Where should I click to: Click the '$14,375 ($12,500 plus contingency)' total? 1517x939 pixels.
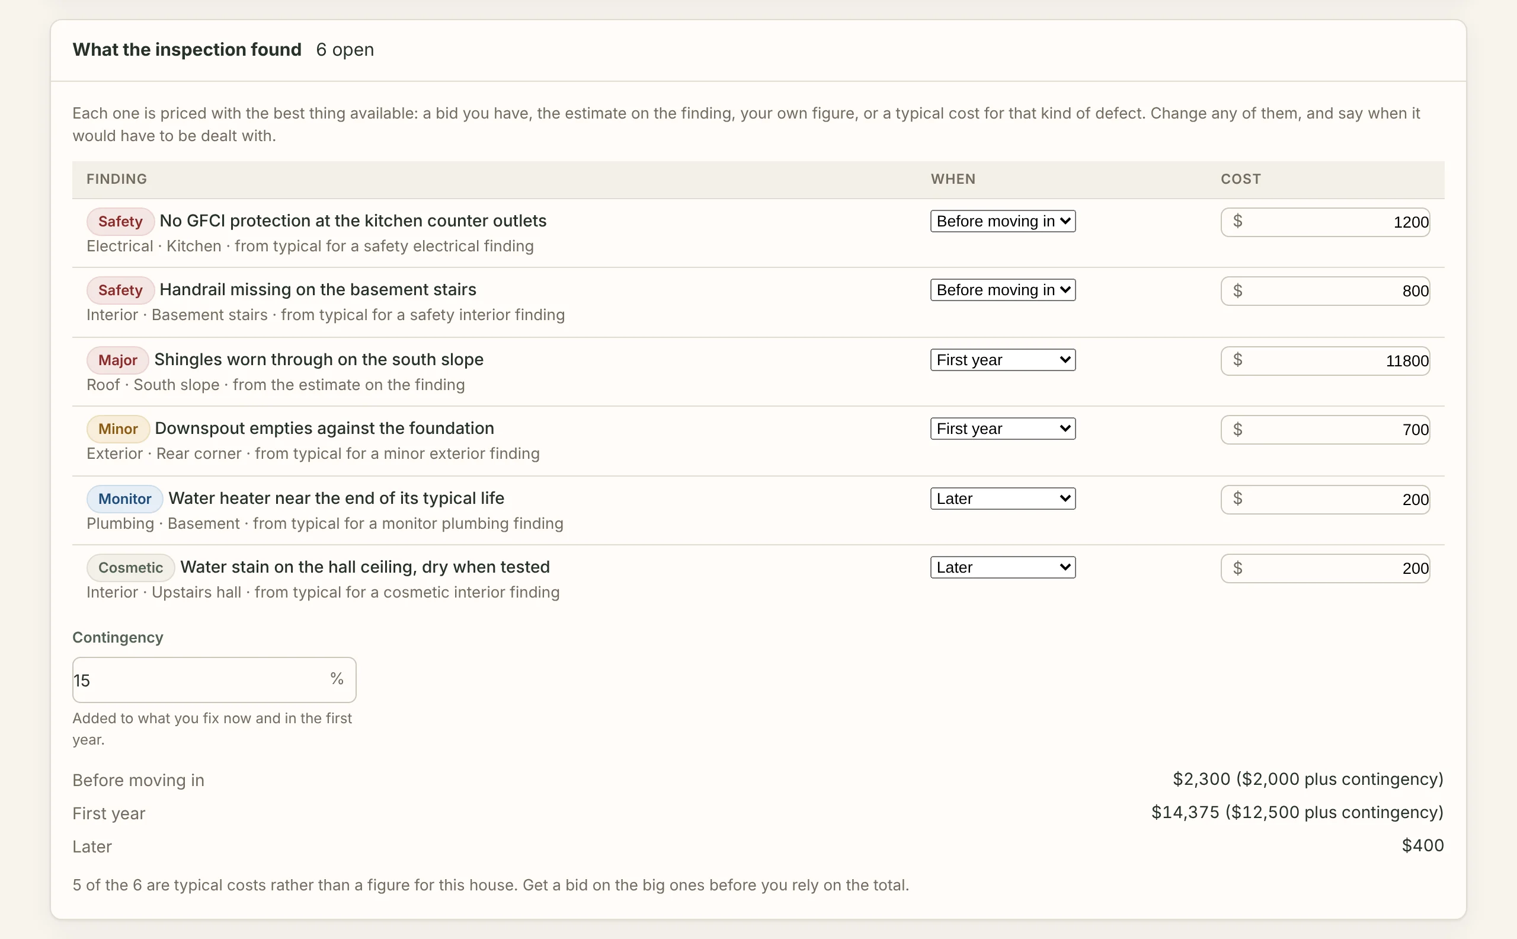coord(1297,813)
